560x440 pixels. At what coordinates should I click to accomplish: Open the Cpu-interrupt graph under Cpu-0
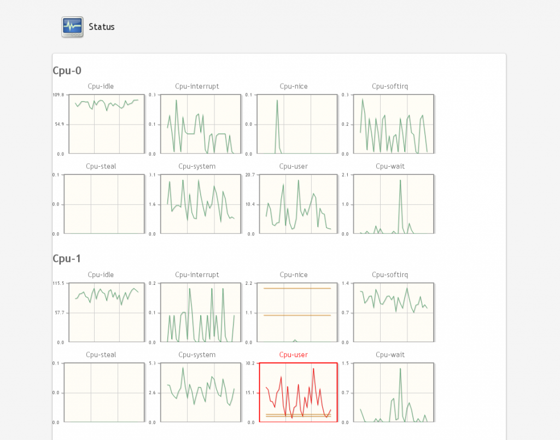click(201, 124)
